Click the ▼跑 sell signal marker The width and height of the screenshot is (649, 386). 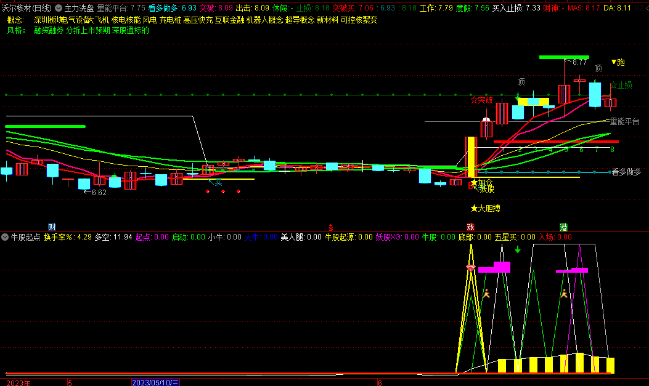click(x=618, y=62)
